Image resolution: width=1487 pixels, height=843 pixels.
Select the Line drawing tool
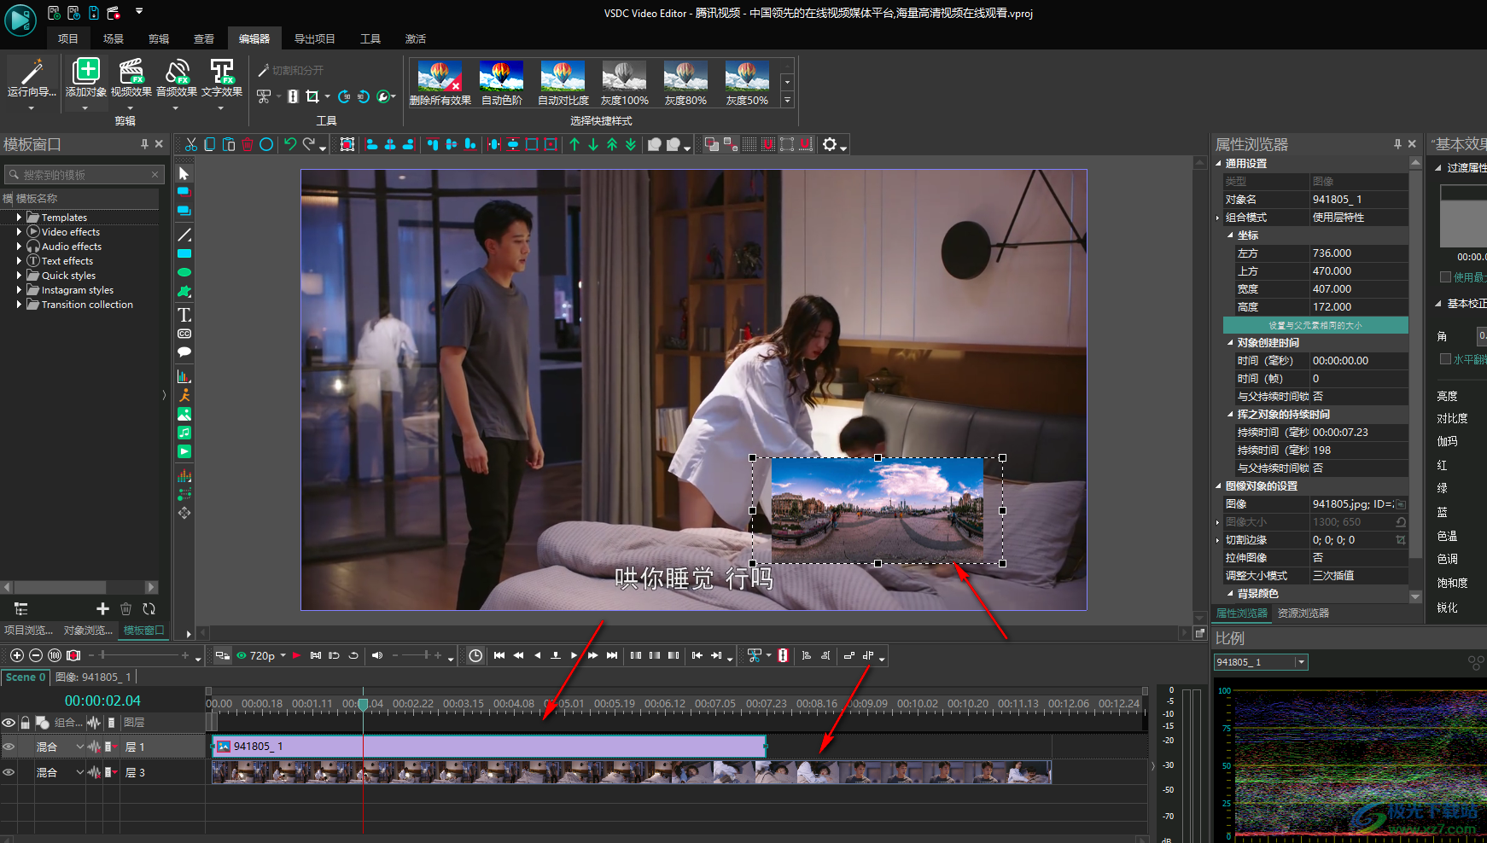[x=184, y=235]
